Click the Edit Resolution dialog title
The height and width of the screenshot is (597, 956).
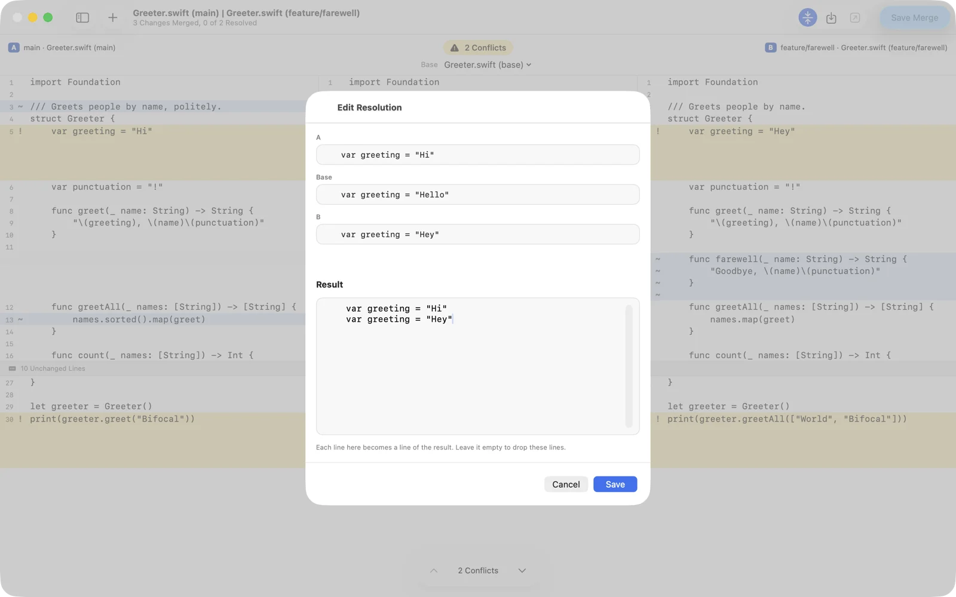[x=369, y=107]
